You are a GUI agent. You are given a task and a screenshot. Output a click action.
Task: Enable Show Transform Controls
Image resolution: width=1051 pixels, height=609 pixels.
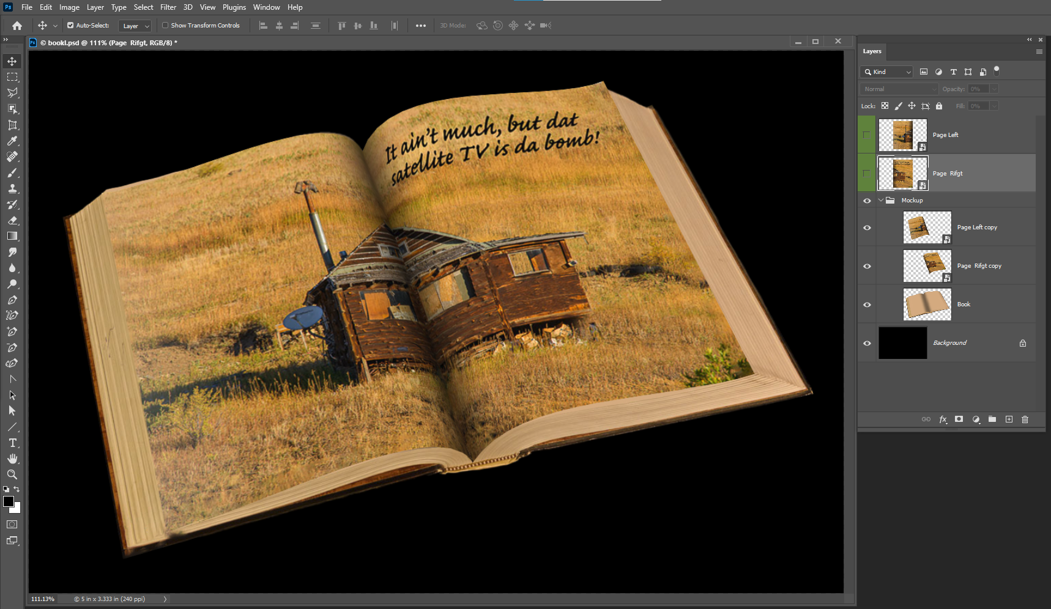165,25
